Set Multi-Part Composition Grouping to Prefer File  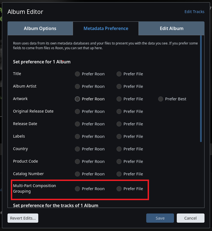pyautogui.click(x=119, y=189)
